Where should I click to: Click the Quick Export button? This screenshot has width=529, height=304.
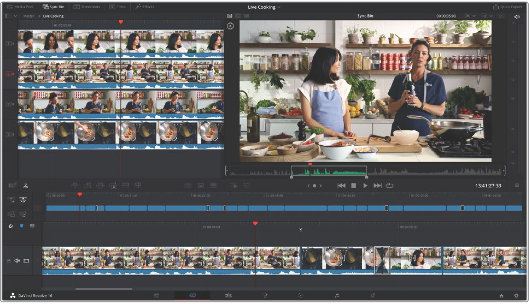(507, 7)
